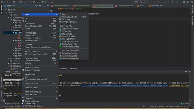194x109 pixels.
Task: Choose Delete entry
Action: pos(29,63)
